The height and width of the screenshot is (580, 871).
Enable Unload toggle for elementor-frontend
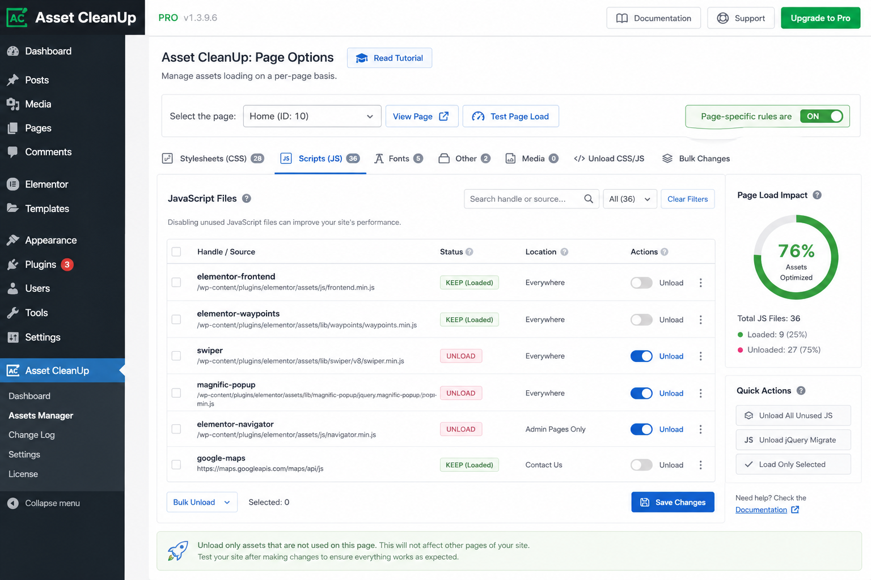tap(641, 283)
